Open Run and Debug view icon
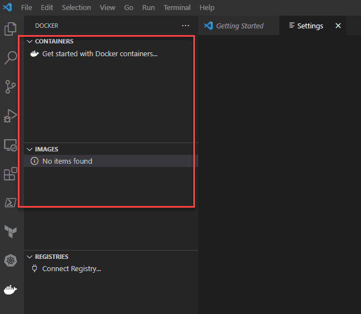Screen dimensions: 361x314 tap(11, 116)
